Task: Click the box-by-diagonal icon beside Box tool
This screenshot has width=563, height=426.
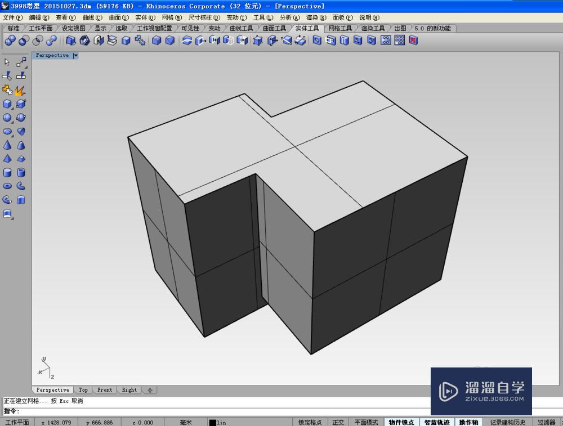Action: [x=21, y=104]
